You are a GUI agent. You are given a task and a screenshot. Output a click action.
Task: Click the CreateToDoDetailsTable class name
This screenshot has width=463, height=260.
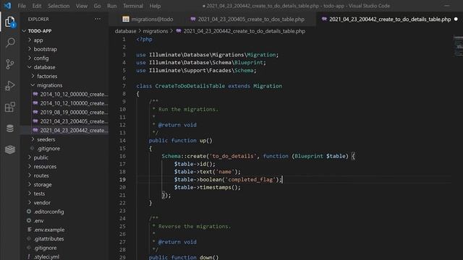click(190, 86)
